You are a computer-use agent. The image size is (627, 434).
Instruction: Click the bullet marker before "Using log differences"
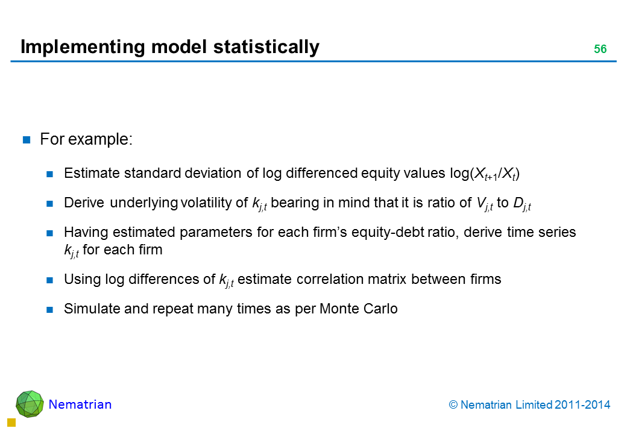[51, 280]
